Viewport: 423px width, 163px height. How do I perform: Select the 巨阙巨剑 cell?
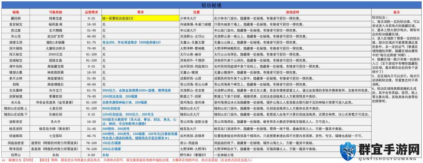click(x=55, y=114)
